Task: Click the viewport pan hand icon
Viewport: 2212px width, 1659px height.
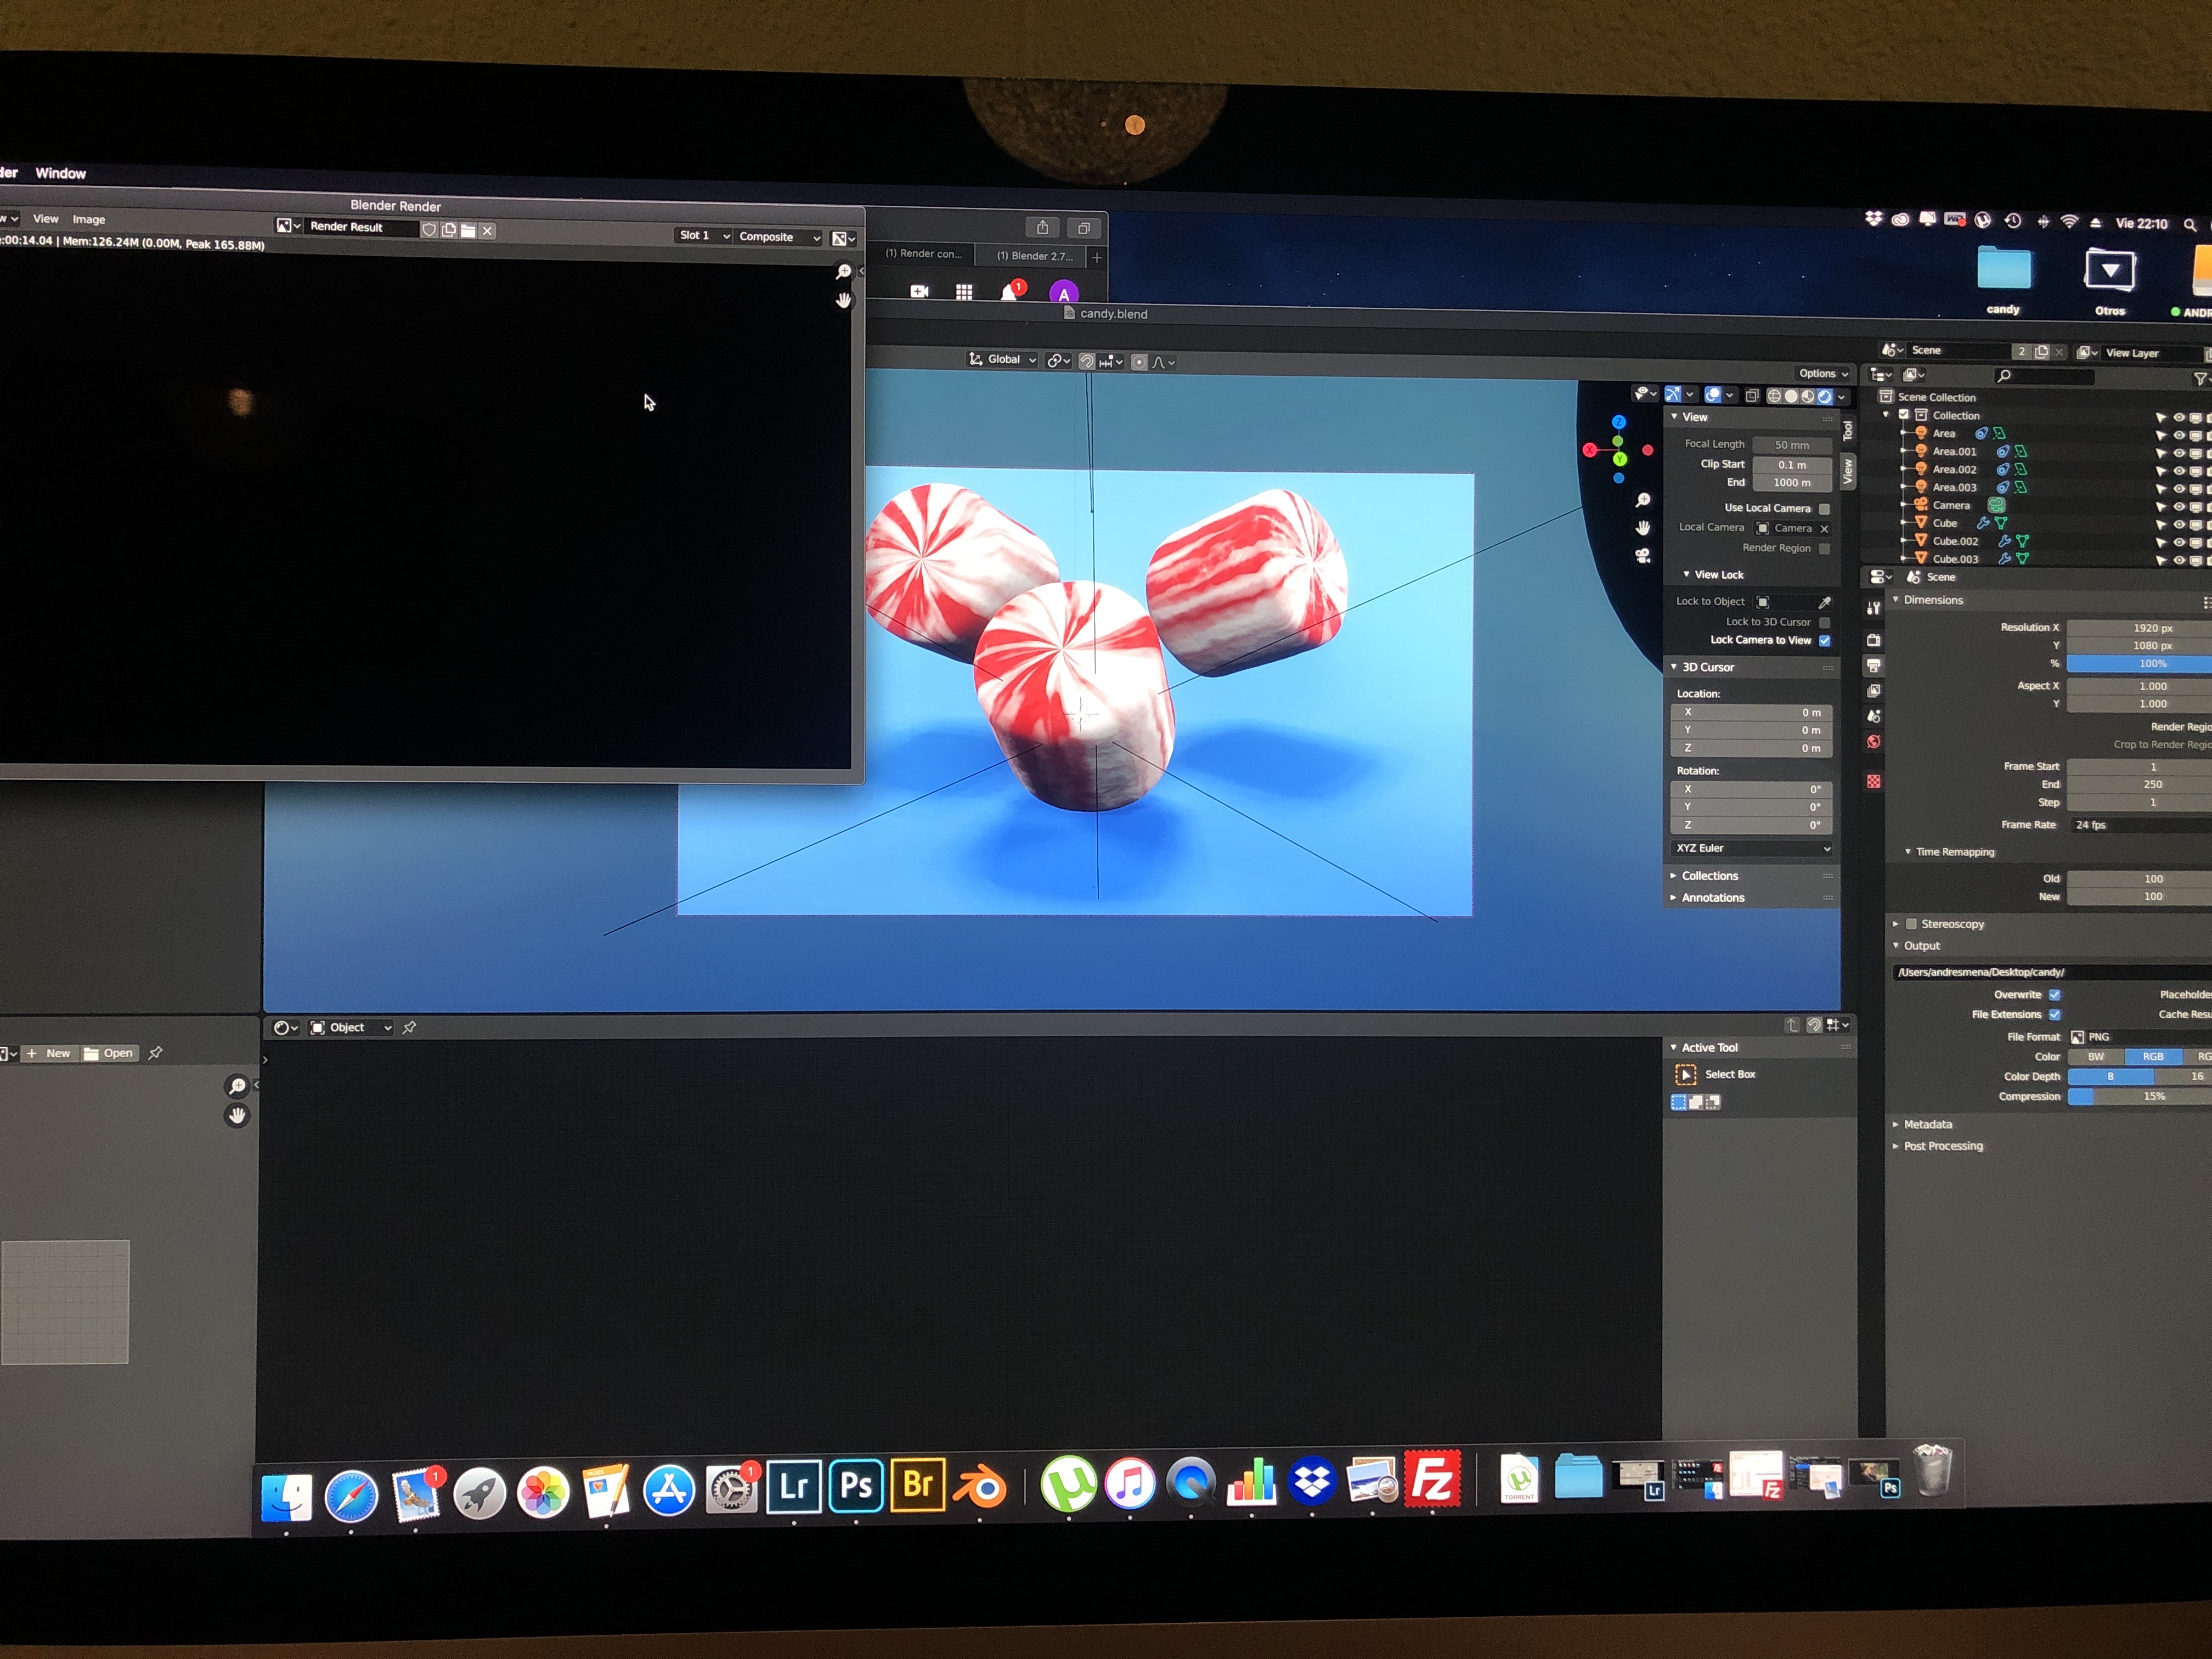Action: [x=1642, y=528]
